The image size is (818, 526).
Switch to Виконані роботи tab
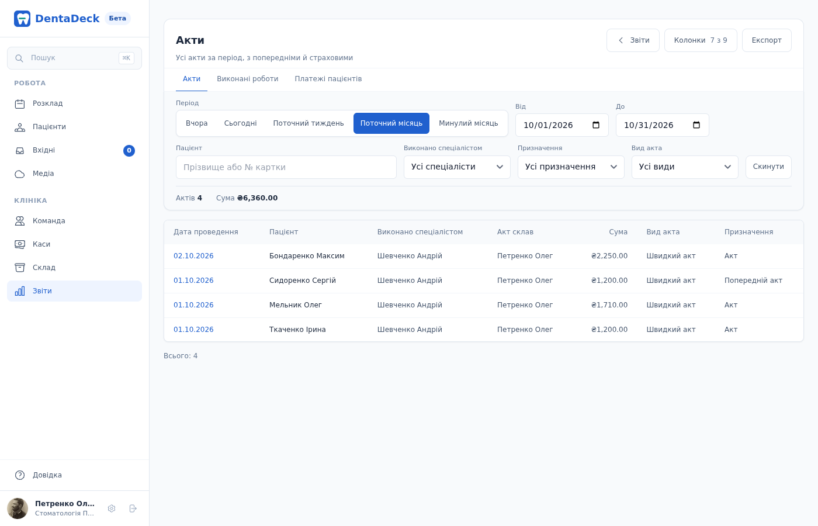pos(248,79)
